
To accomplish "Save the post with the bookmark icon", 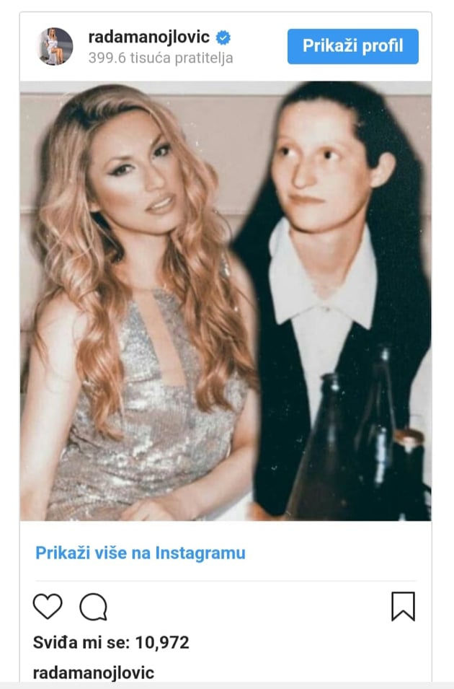I will point(403,606).
